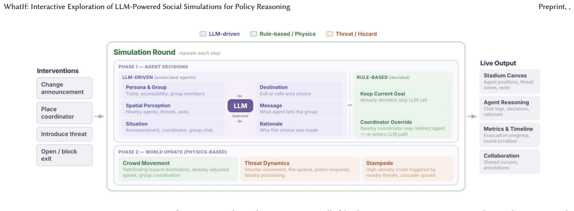Click the arrow above the LLM block
Viewport: 574px width, 211px height.
[x=240, y=96]
